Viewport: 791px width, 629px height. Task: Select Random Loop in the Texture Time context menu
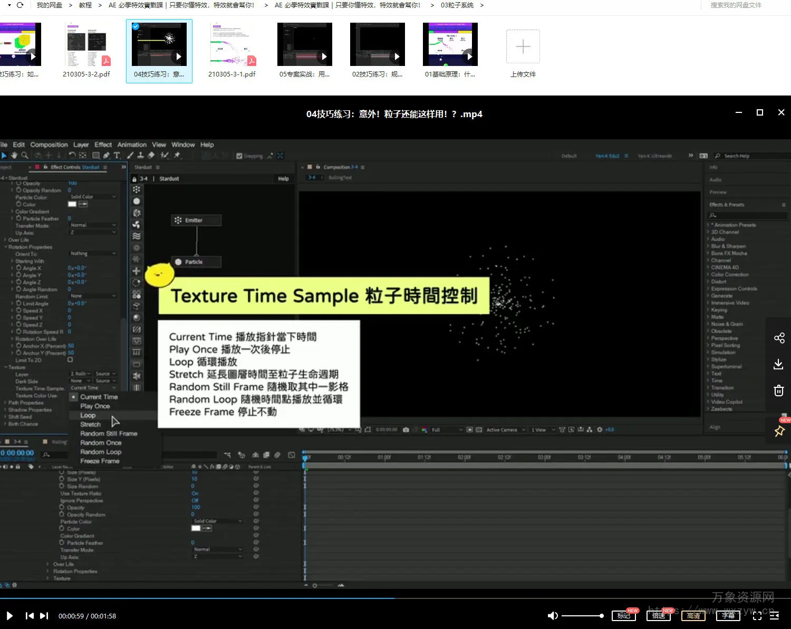(100, 452)
